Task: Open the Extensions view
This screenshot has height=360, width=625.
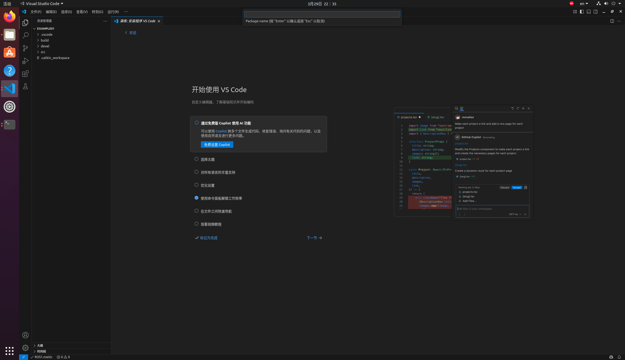Action: coord(25,74)
